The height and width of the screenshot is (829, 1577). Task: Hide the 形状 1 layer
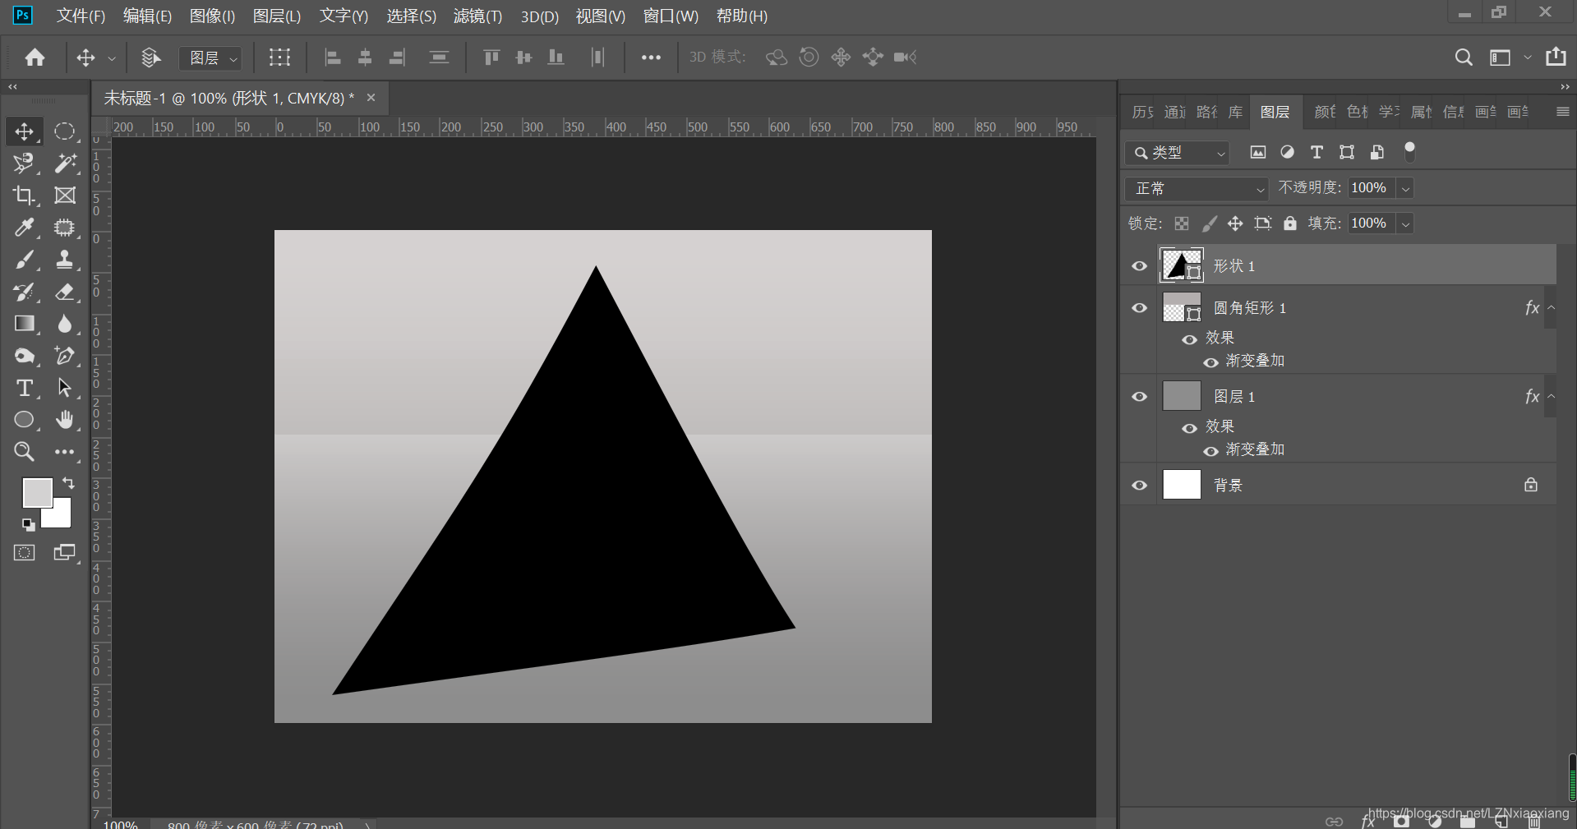click(1139, 265)
